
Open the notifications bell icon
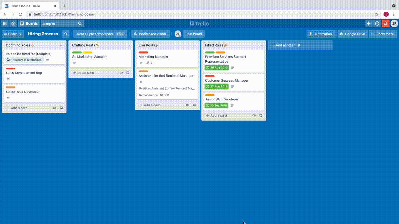pyautogui.click(x=386, y=23)
